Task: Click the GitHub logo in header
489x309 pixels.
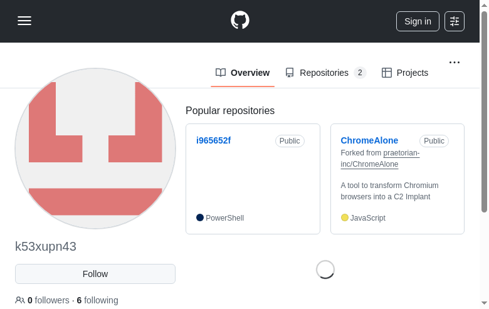Action: tap(240, 20)
